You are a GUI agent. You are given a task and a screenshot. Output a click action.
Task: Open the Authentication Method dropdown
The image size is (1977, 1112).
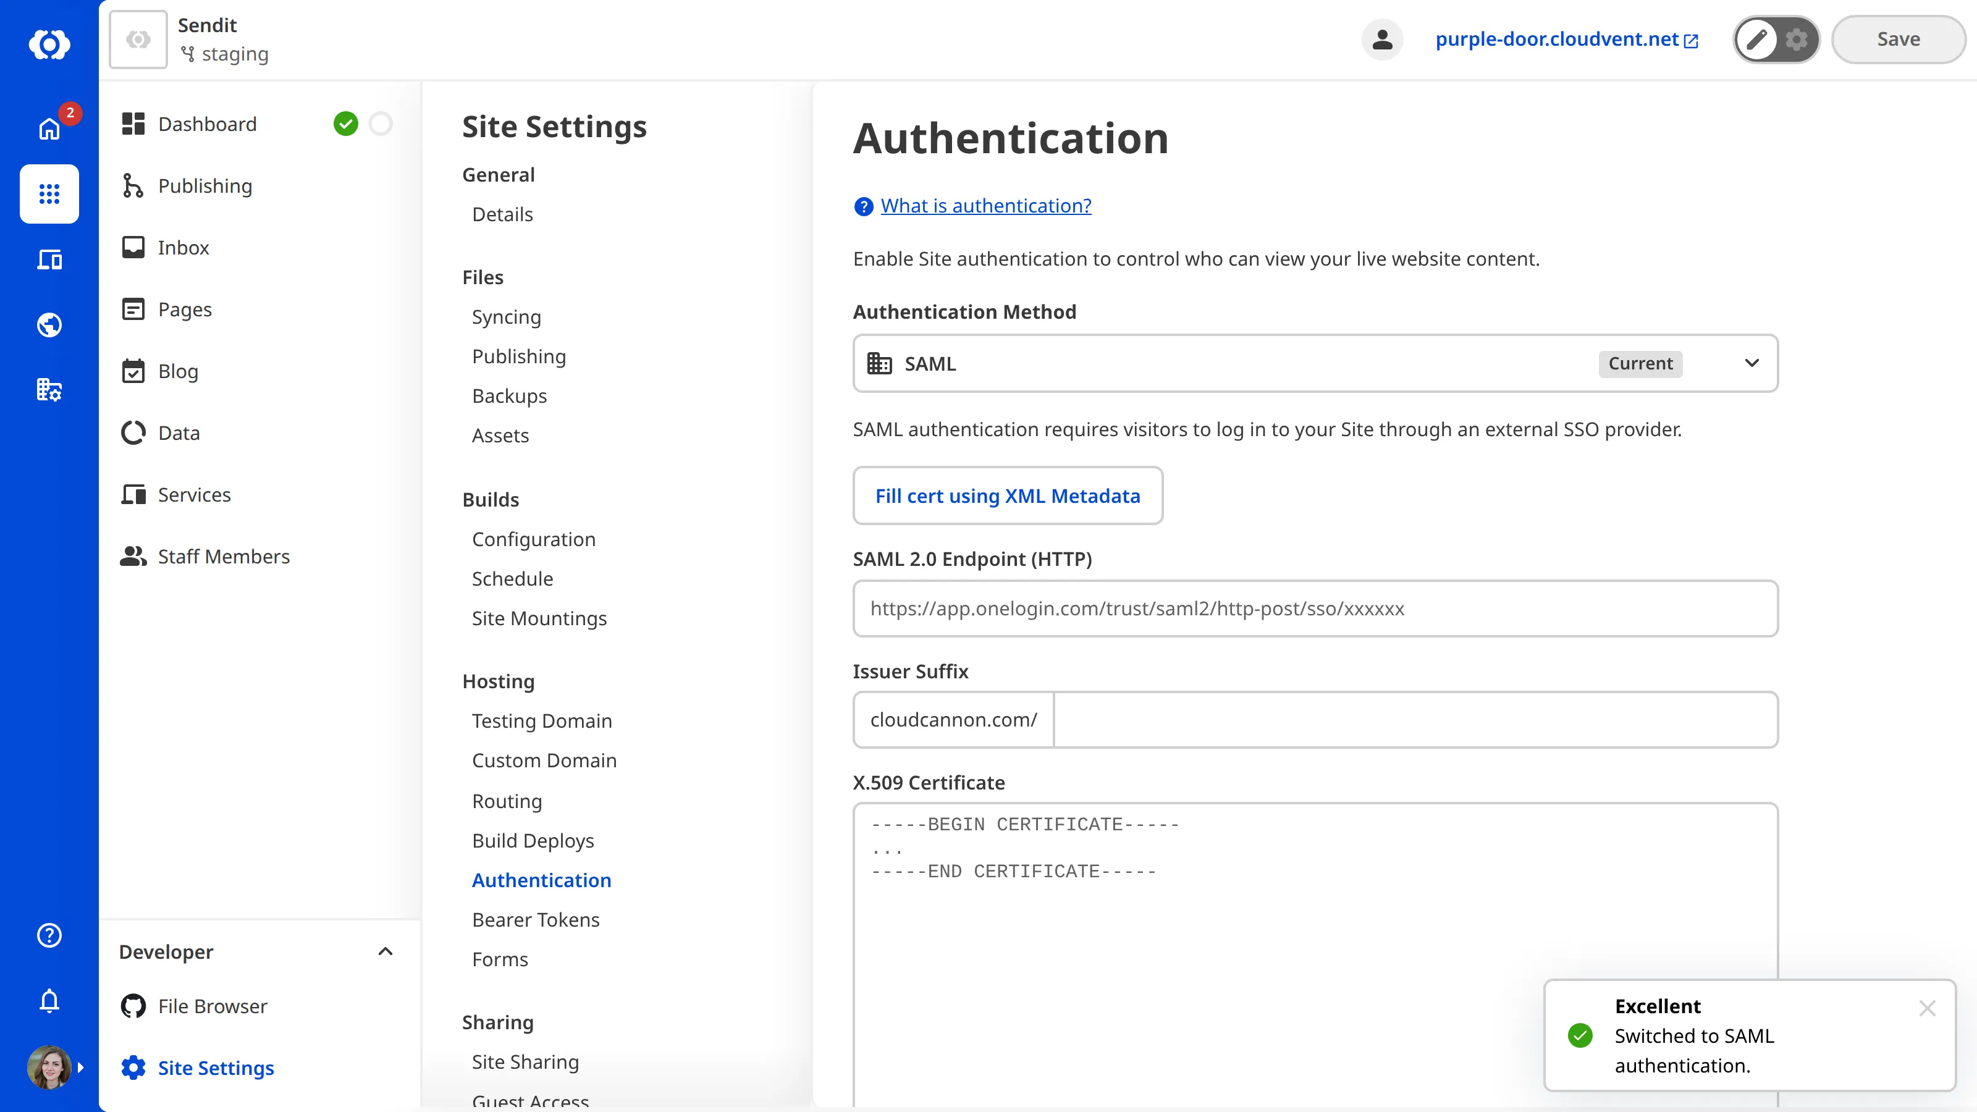tap(1315, 363)
